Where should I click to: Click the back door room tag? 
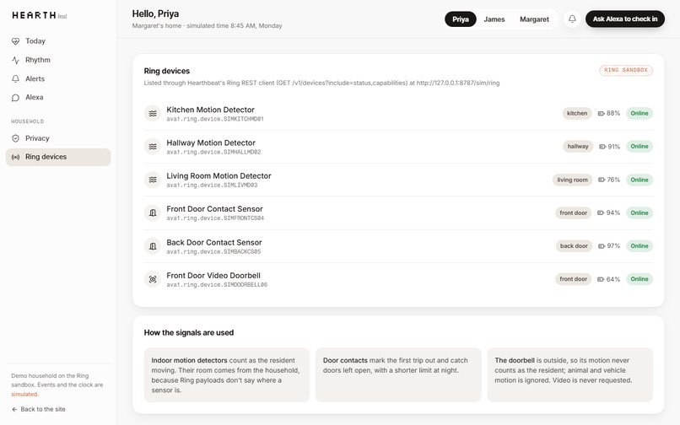pos(574,246)
